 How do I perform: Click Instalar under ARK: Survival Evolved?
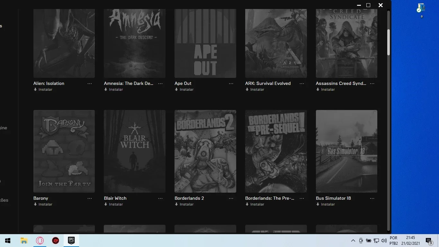[x=255, y=89]
